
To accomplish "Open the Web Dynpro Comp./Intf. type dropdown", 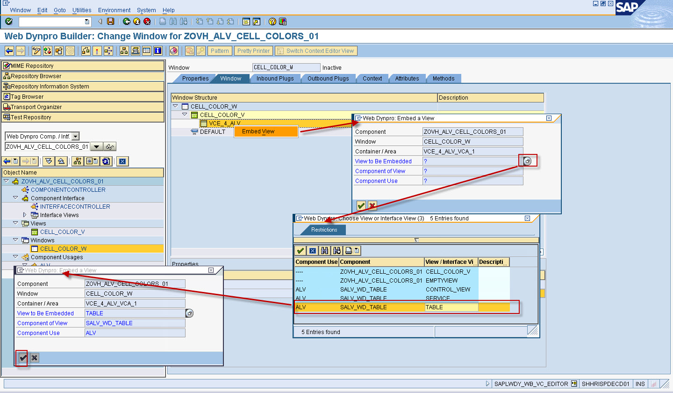I will coord(76,136).
